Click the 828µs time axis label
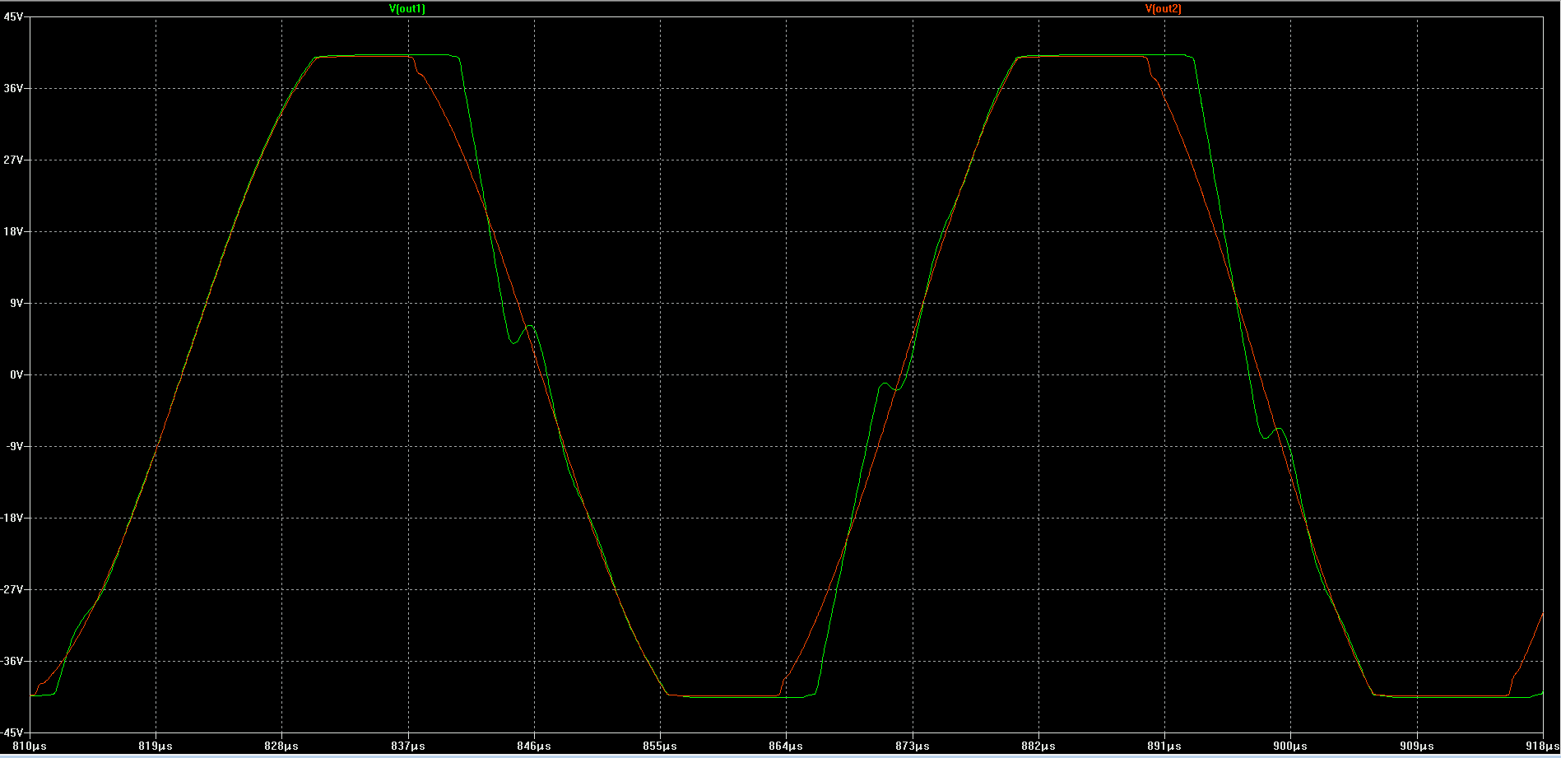The image size is (1561, 758). point(281,746)
